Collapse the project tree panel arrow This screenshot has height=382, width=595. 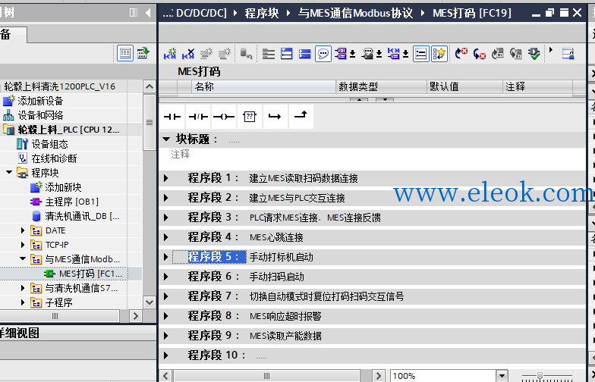point(148,13)
